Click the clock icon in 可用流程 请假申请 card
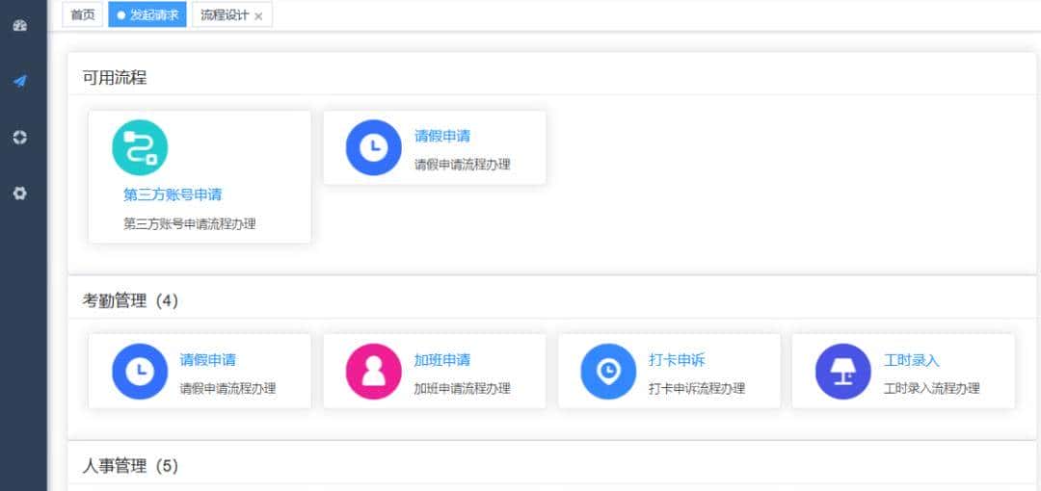1041x491 pixels. (x=374, y=147)
